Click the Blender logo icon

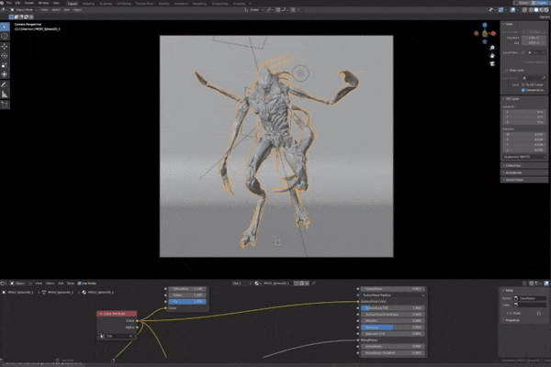point(3,3)
